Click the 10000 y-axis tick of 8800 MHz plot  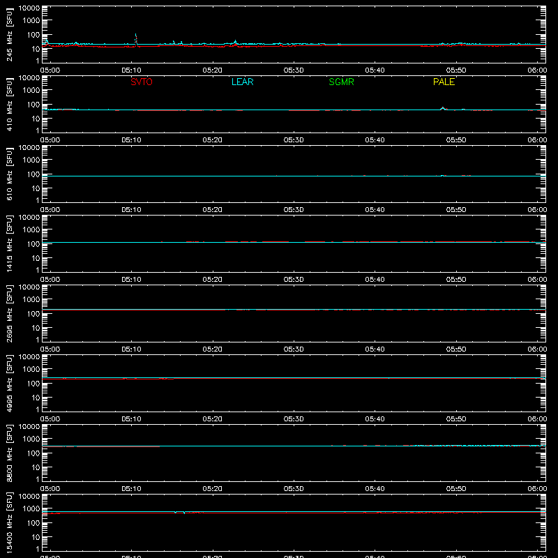(x=29, y=427)
